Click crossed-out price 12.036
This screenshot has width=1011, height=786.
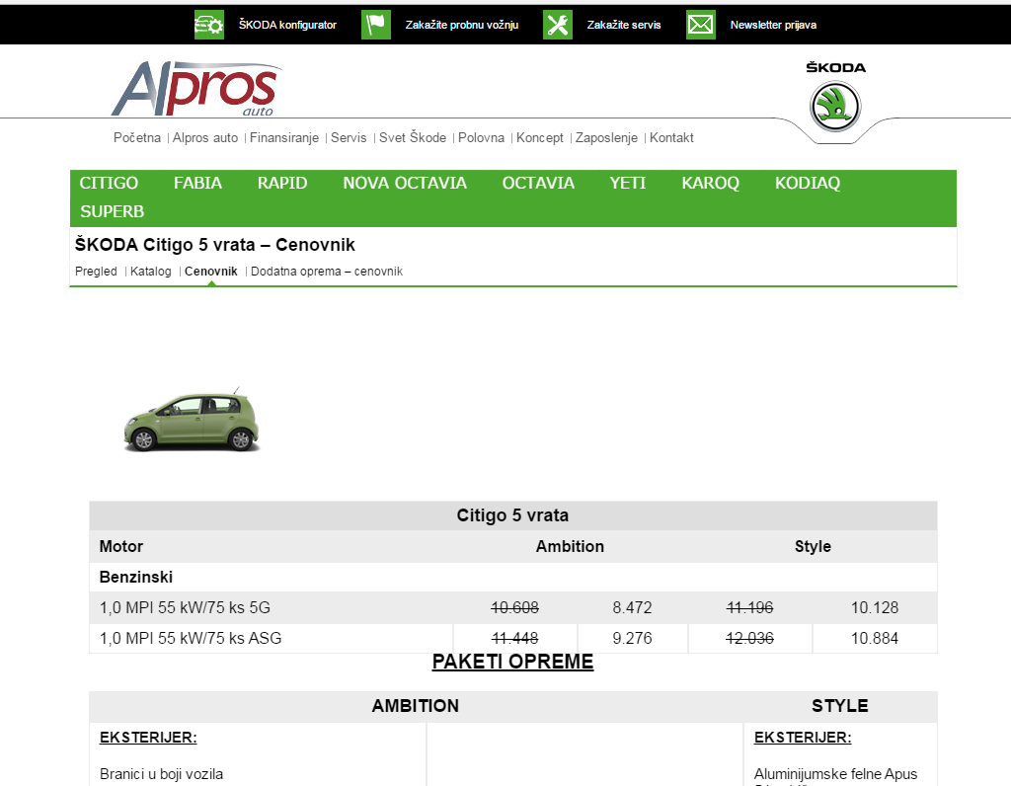[750, 638]
